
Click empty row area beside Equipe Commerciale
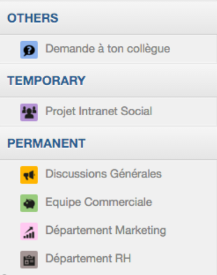pyautogui.click(x=185, y=203)
